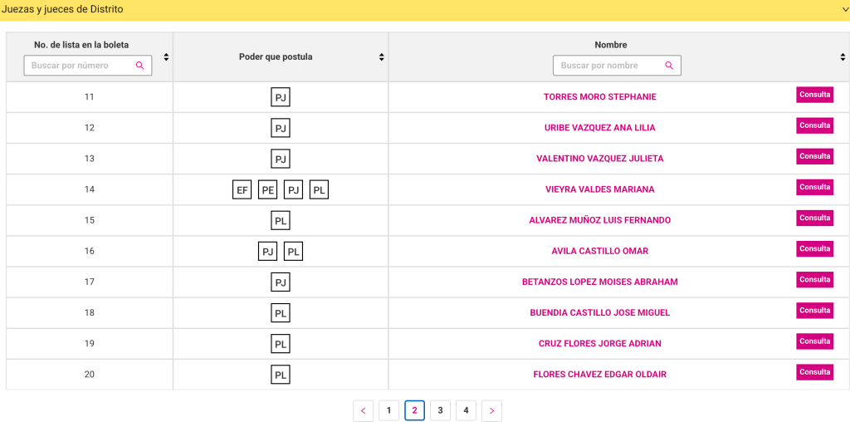Click the PE badge in row 14
The height and width of the screenshot is (422, 850).
[268, 190]
